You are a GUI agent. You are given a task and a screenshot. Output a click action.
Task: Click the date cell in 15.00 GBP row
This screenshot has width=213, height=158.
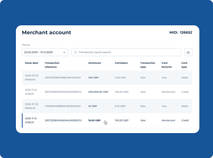click(31, 120)
